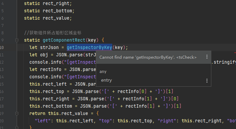Click the Chinese comment on line 8

click(x=53, y=33)
